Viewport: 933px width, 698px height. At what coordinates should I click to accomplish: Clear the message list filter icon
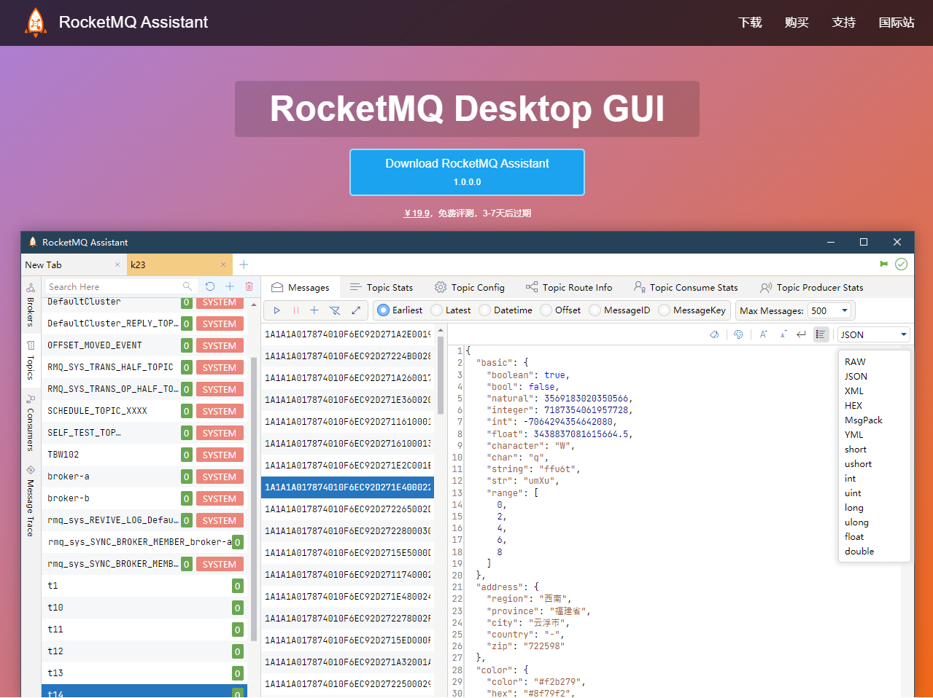pos(335,310)
